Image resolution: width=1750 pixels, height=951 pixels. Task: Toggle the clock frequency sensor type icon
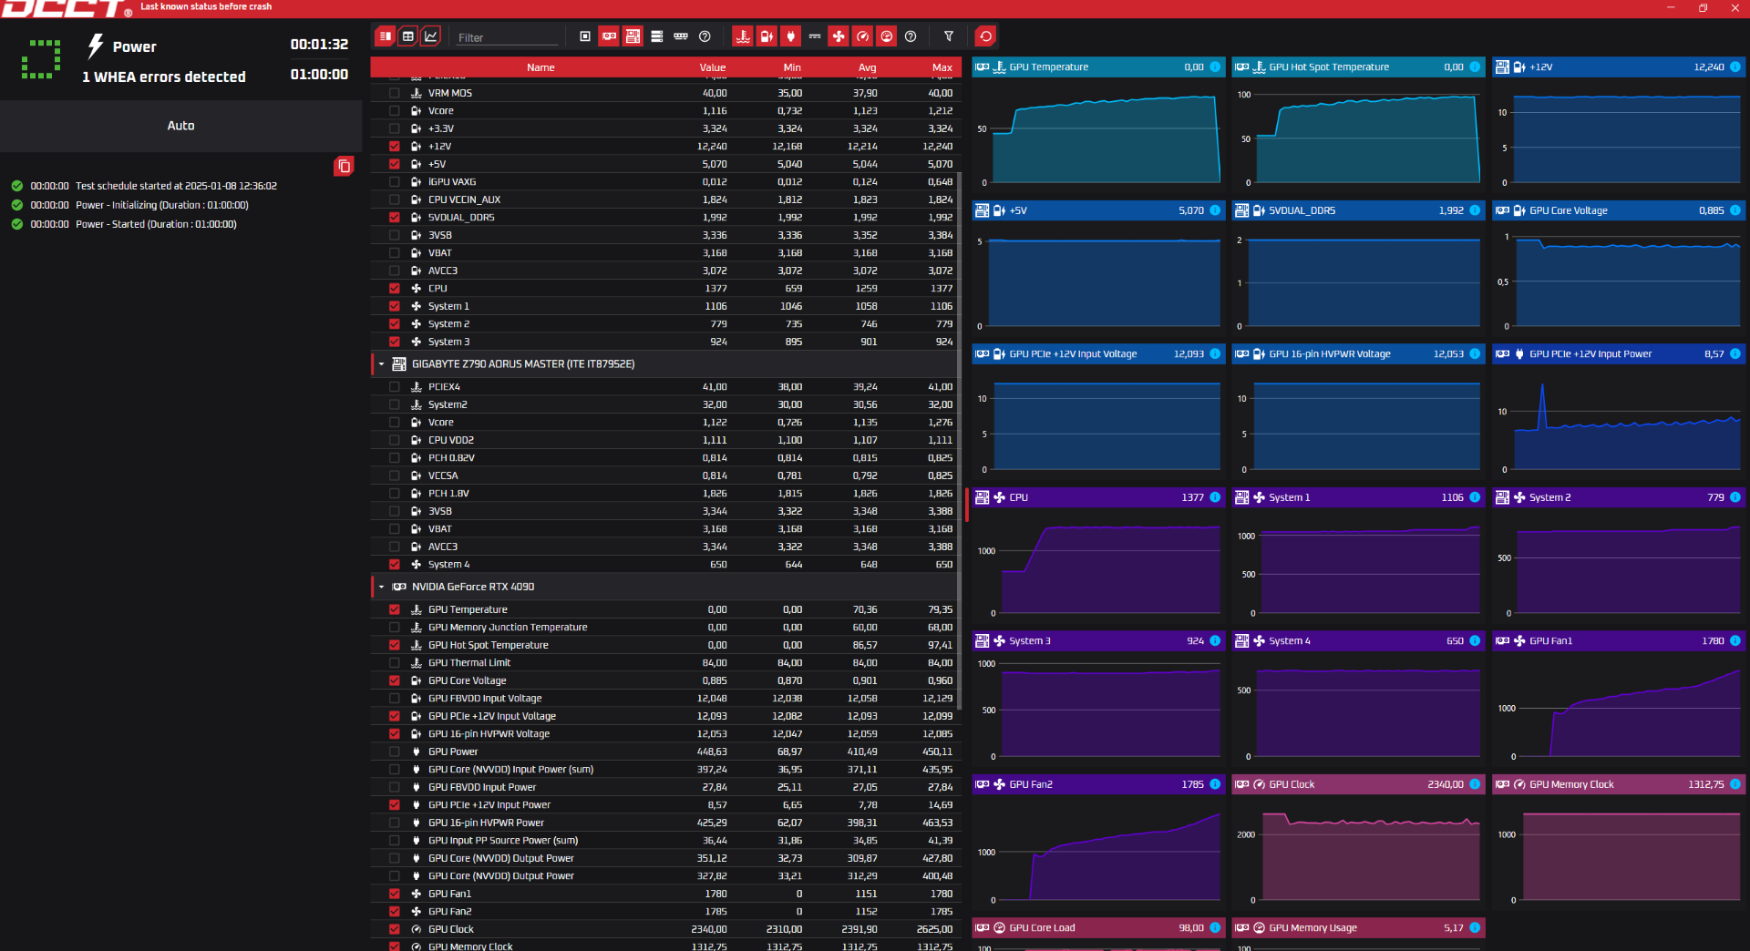862,36
